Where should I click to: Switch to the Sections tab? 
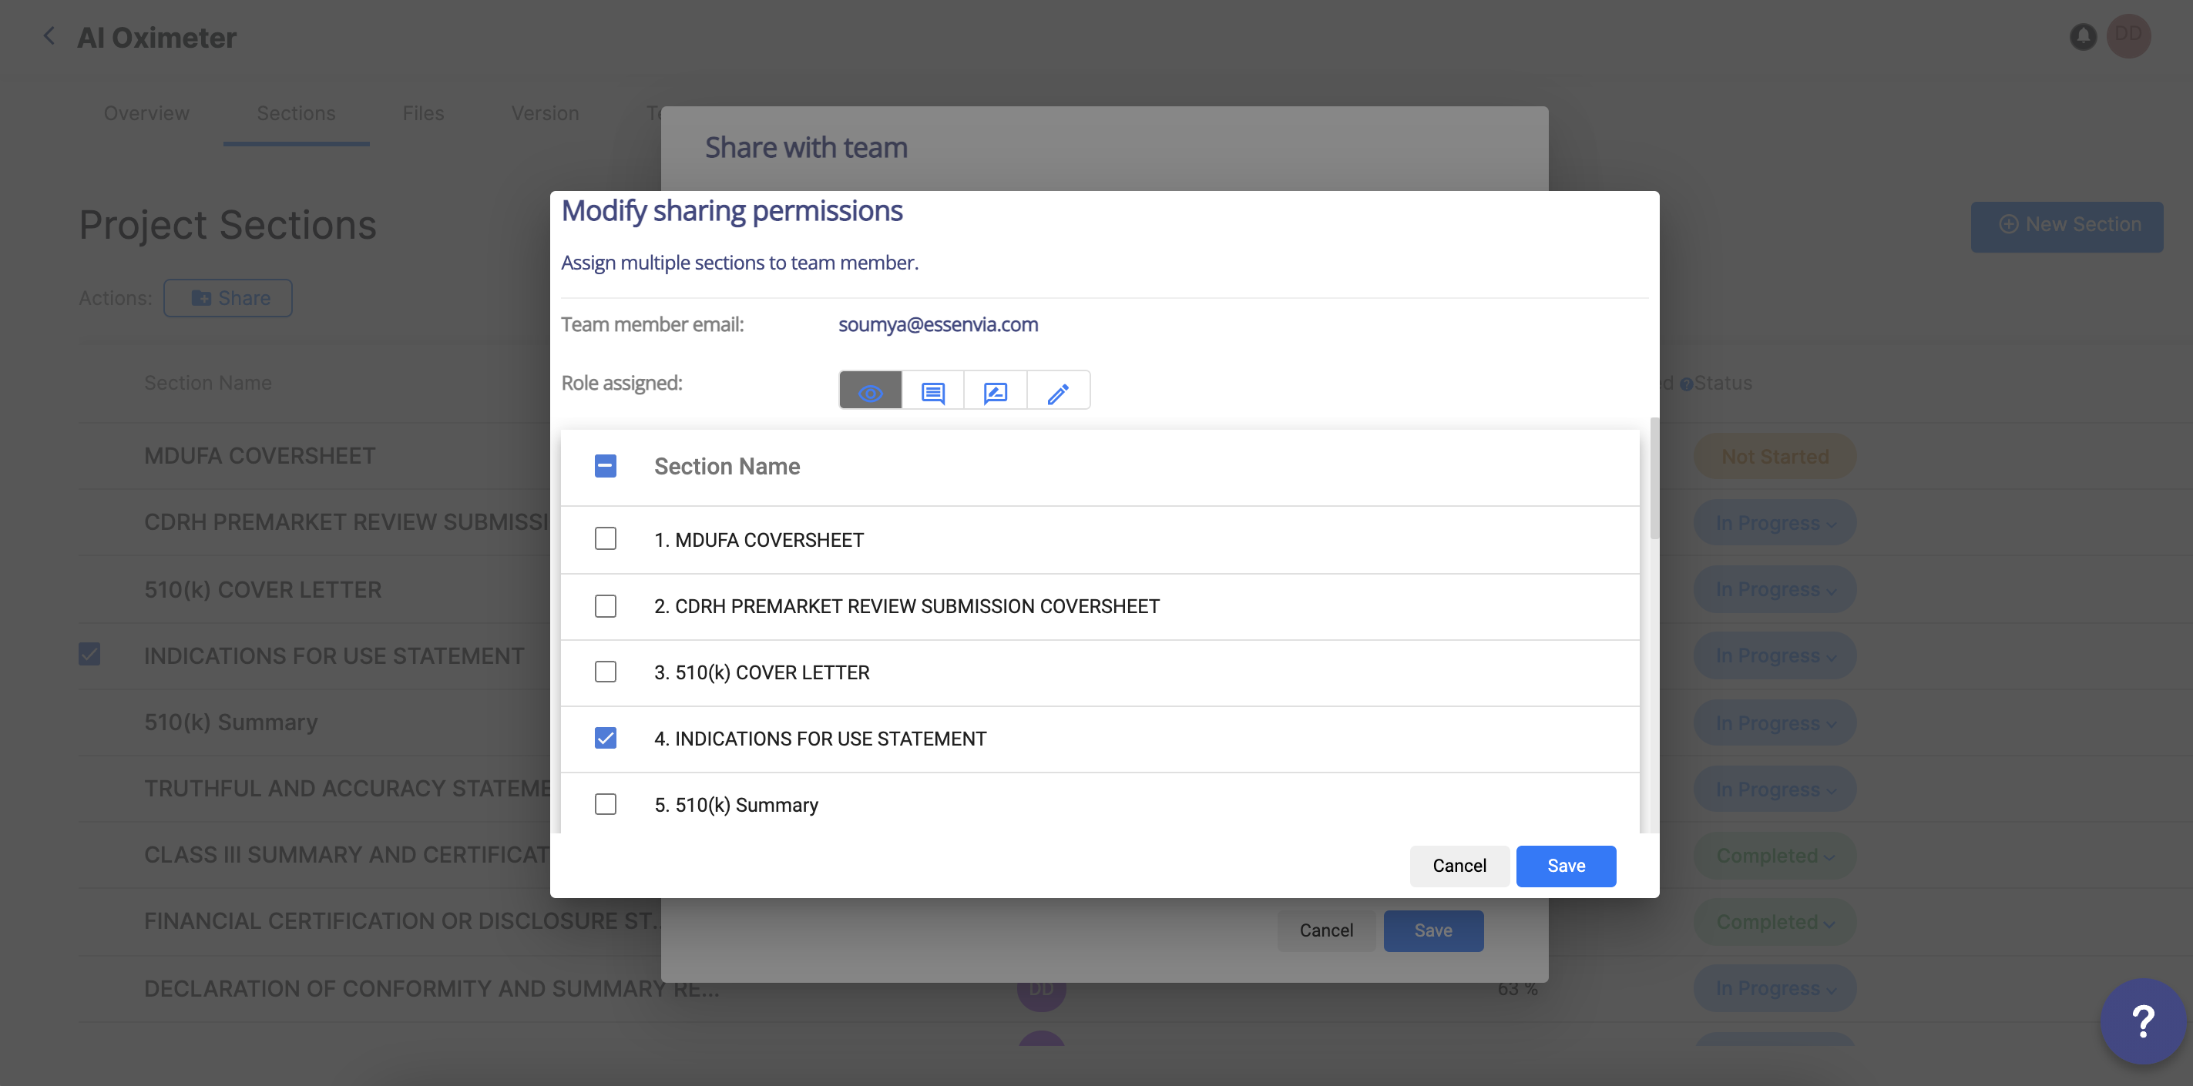296,113
